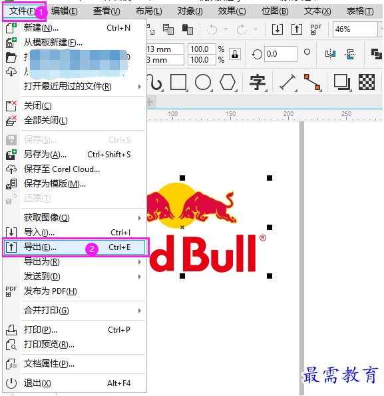Choose 打印(P)... menu entry

(75, 330)
